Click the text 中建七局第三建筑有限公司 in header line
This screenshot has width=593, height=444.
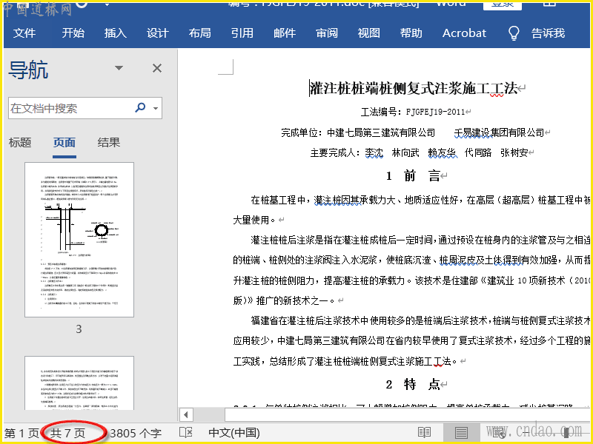[x=381, y=132]
